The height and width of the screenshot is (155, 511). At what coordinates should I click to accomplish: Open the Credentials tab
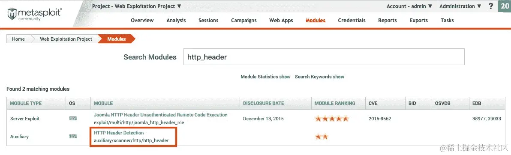pyautogui.click(x=352, y=20)
